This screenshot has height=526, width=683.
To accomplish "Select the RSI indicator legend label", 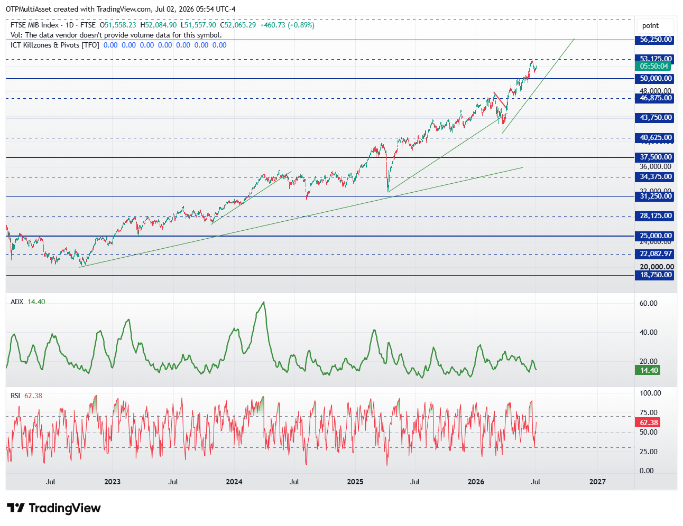I will tap(15, 396).
